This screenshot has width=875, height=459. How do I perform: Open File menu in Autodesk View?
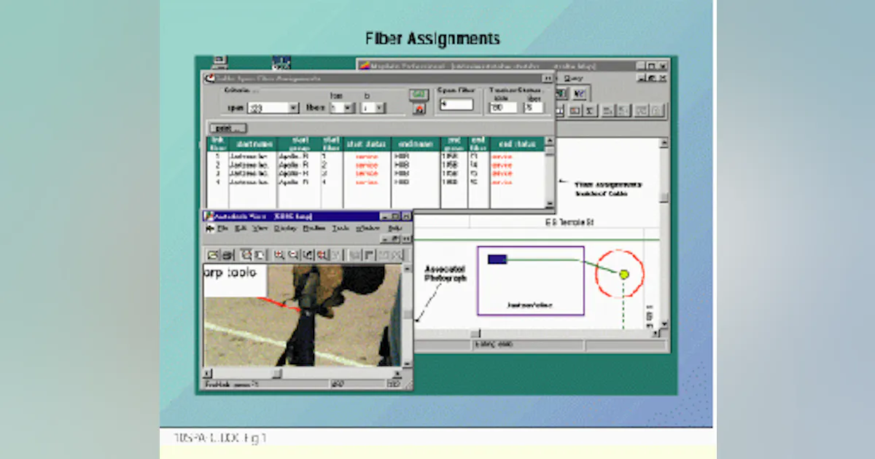(223, 228)
